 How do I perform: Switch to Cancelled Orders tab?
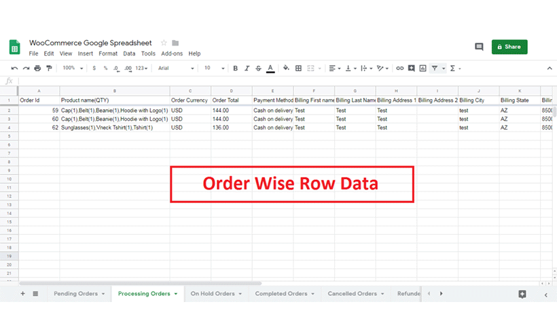(x=352, y=294)
